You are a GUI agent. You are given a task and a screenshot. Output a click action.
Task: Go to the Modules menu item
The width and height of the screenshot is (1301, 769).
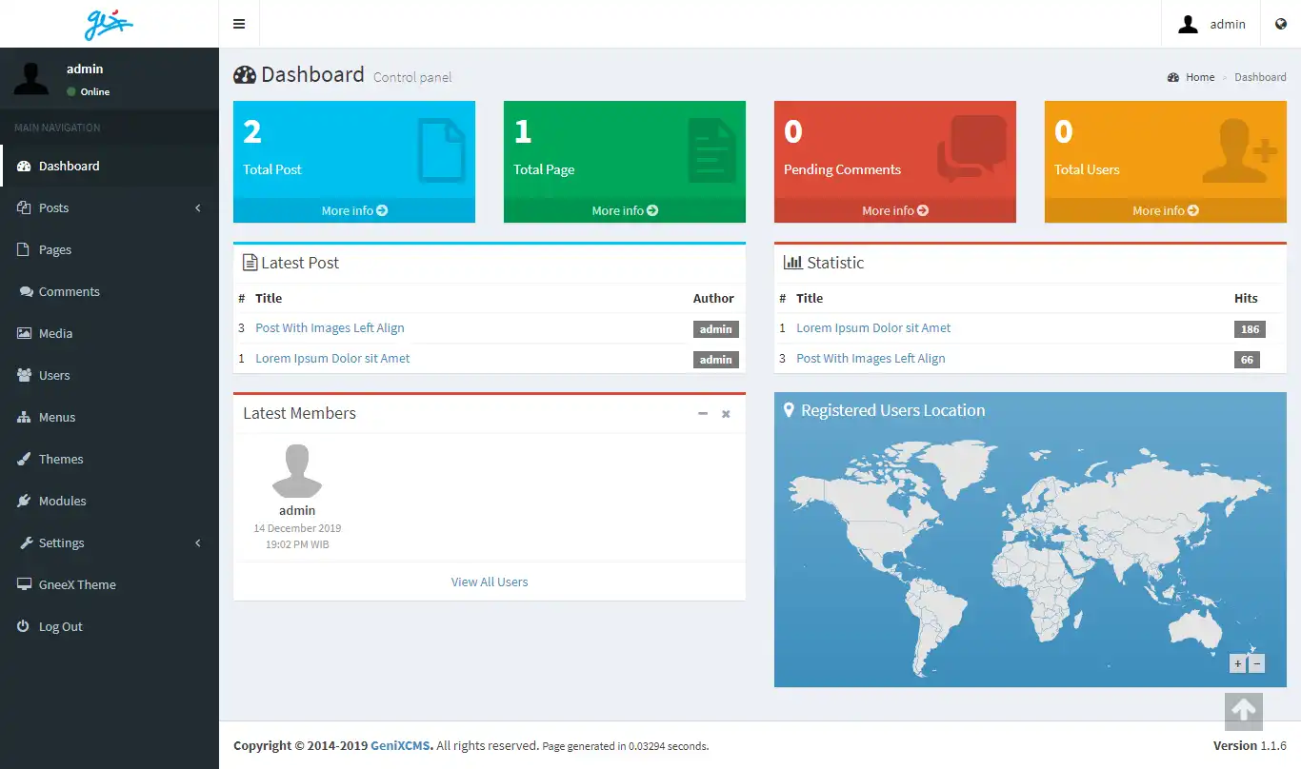pos(110,501)
